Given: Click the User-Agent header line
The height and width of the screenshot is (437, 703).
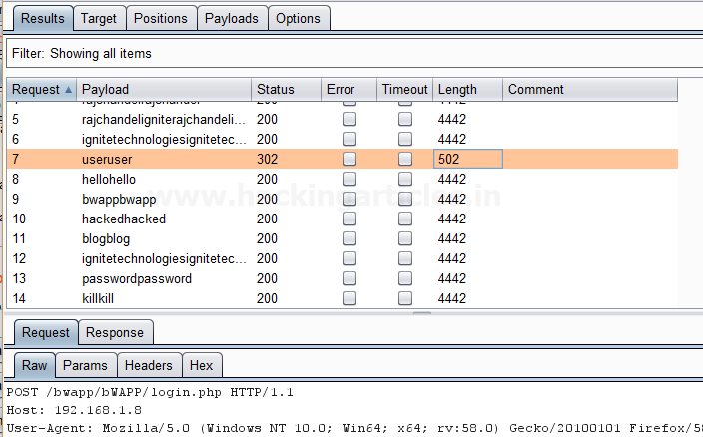Looking at the screenshot, I should pyautogui.click(x=354, y=428).
